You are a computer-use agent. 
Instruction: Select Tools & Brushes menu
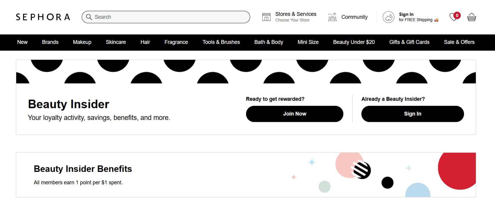[221, 42]
